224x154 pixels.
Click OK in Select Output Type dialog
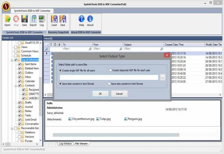(x=100, y=94)
